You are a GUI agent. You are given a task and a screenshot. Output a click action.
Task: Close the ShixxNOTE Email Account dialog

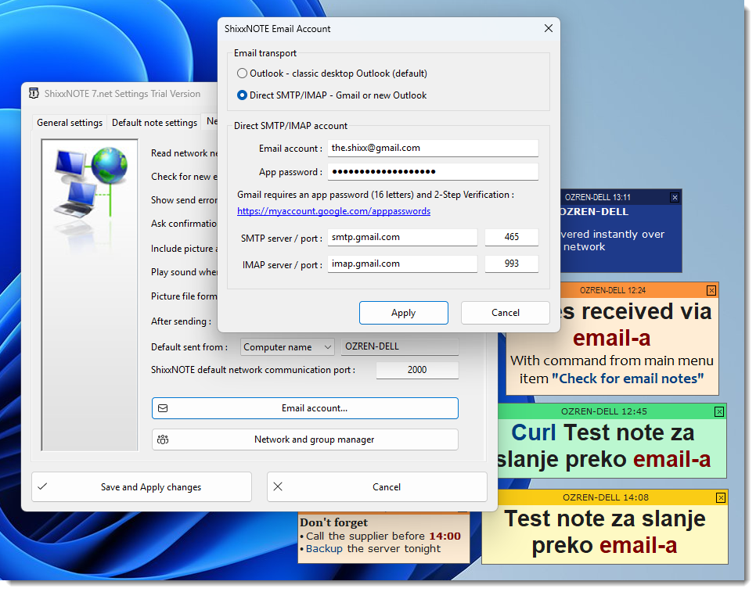click(548, 28)
